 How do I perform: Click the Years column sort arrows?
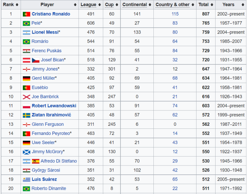click(243, 5)
